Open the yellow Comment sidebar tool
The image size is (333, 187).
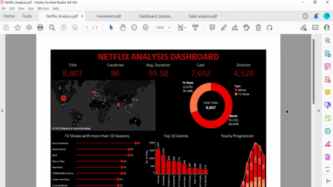[x=327, y=92]
